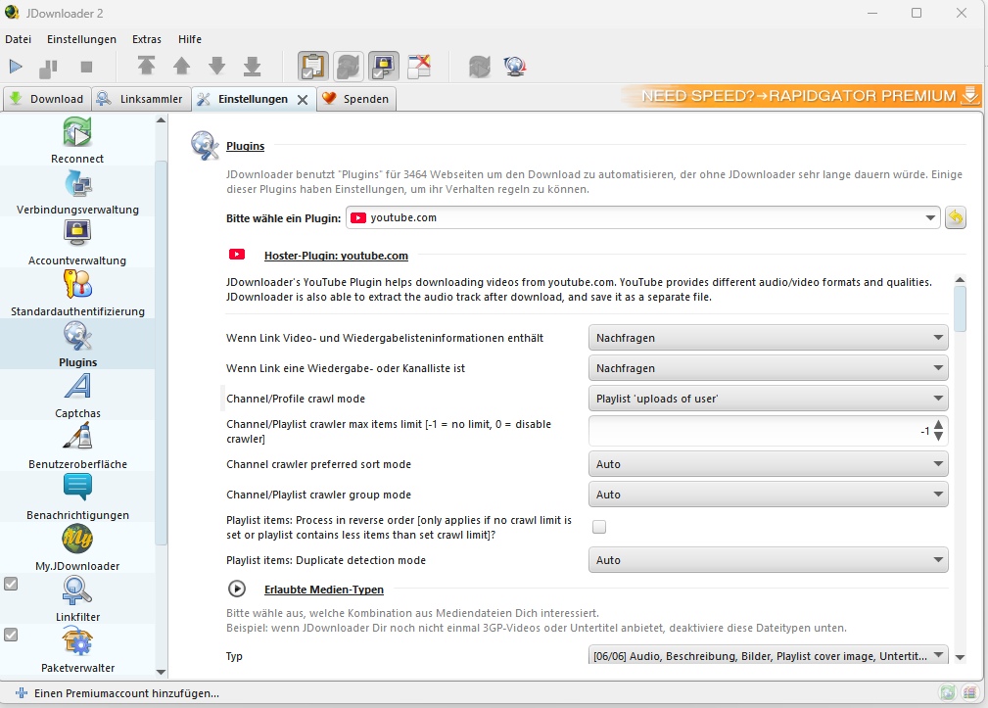Viewport: 988px width, 708px height.
Task: Move selection down one position
Action: pyautogui.click(x=216, y=67)
